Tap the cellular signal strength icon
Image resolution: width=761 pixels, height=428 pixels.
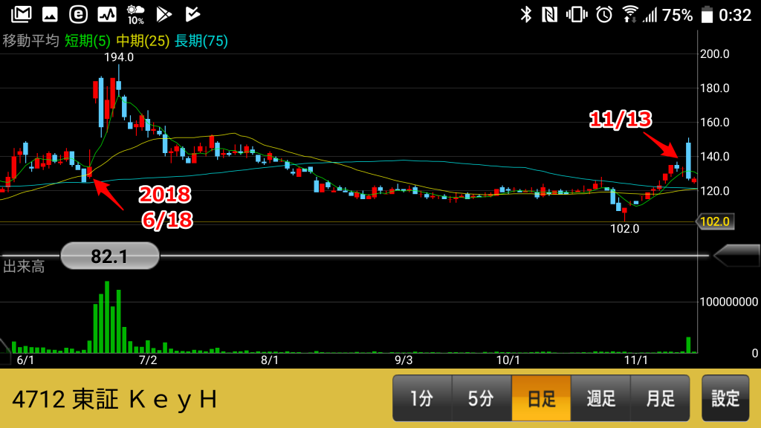(x=650, y=15)
